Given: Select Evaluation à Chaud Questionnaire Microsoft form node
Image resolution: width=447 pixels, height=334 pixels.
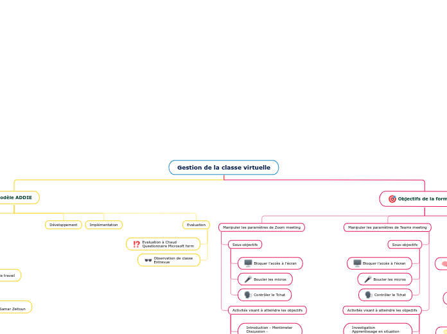Looking at the screenshot, I should [x=163, y=244].
